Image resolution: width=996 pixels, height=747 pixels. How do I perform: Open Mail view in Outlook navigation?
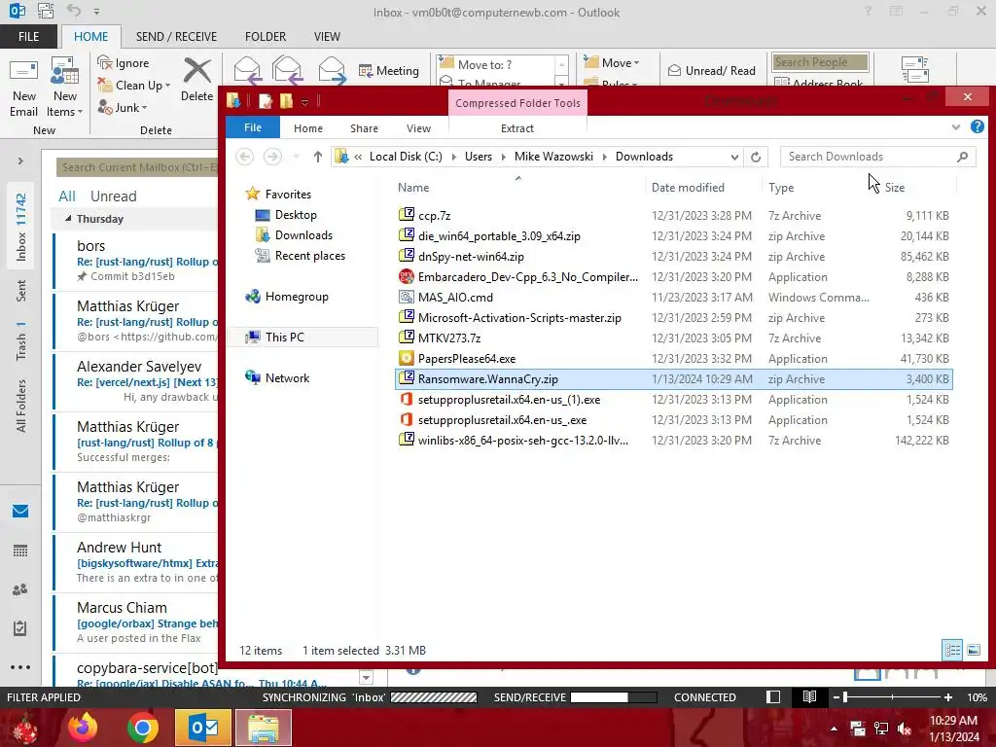pos(20,511)
